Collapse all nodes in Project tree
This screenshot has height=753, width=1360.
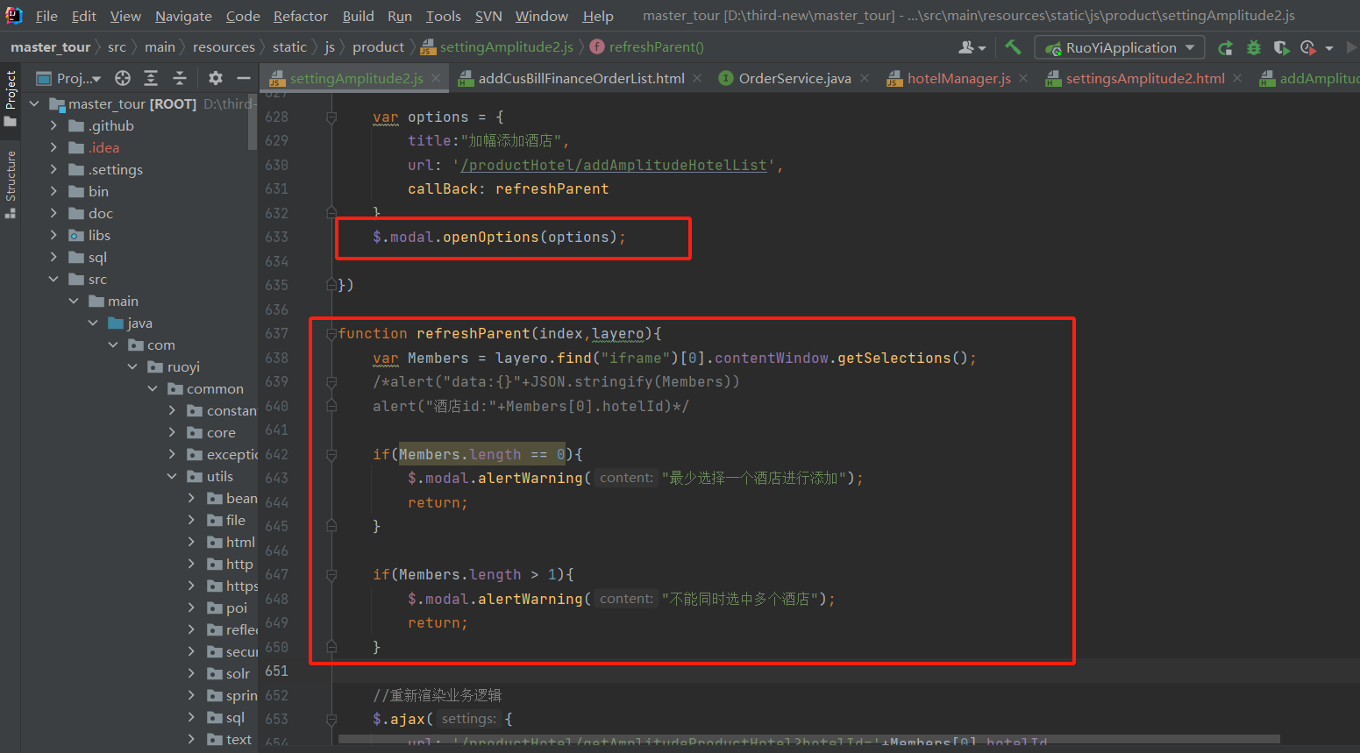coord(180,78)
